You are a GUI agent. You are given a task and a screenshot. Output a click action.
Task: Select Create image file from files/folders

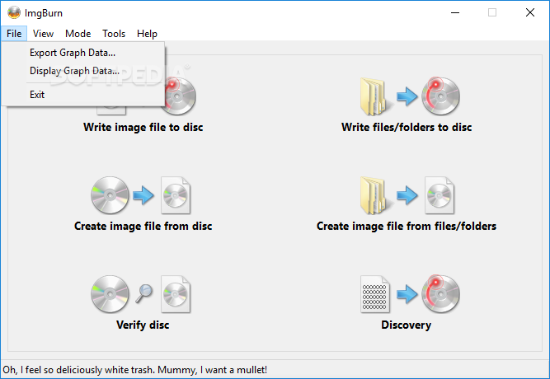click(407, 226)
